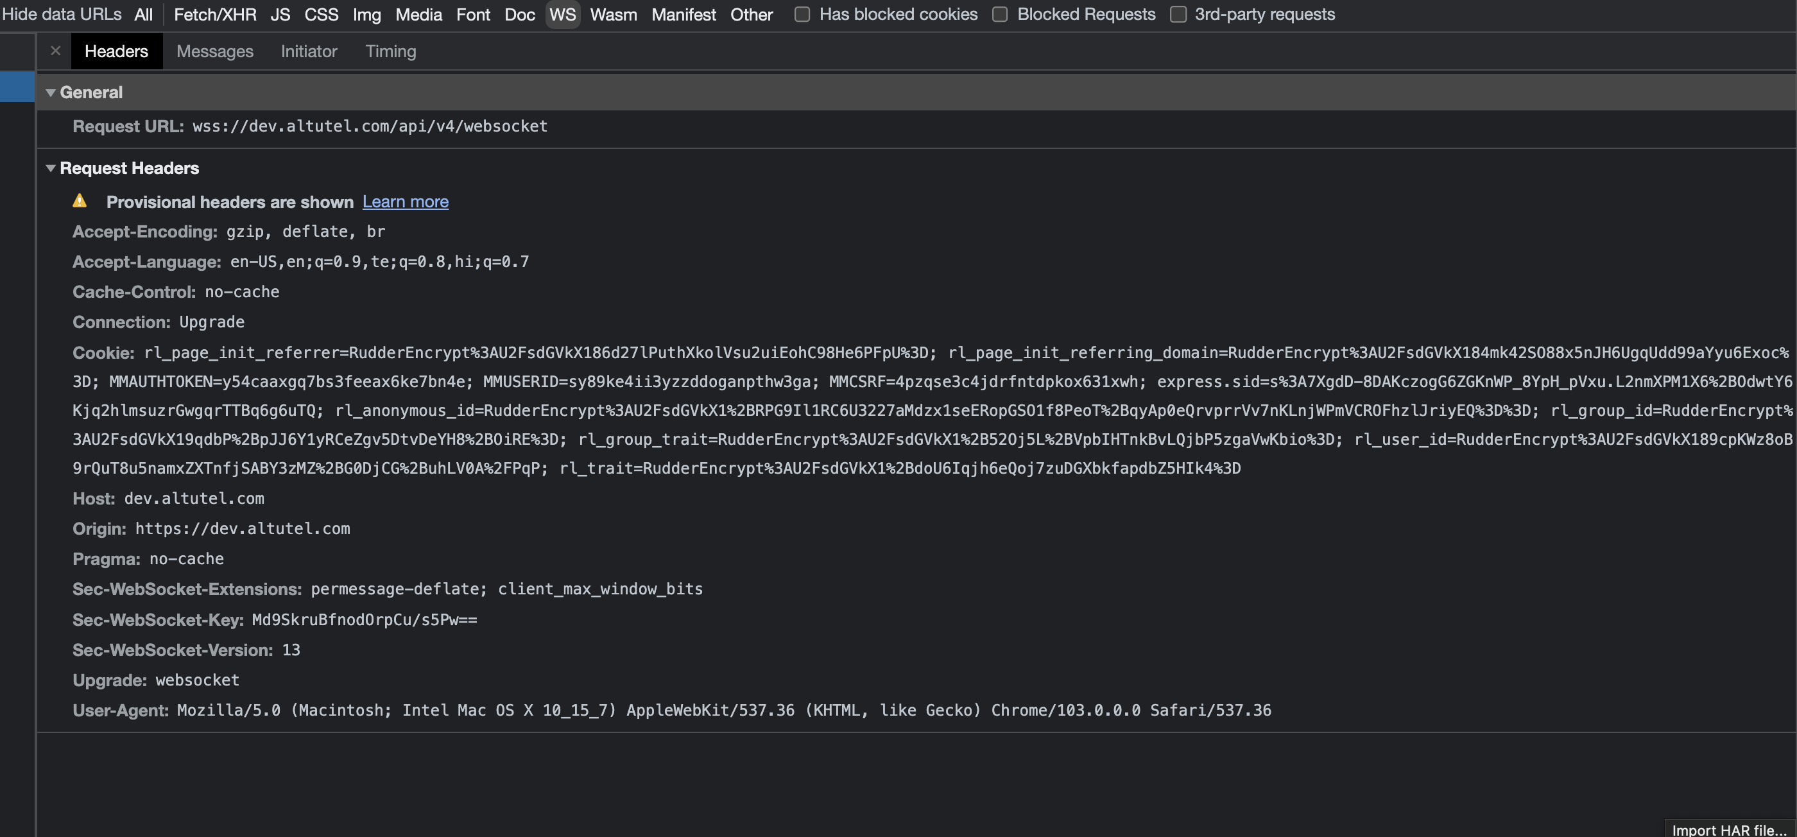
Task: Check the Blocked Requests checkbox
Action: click(x=1000, y=13)
